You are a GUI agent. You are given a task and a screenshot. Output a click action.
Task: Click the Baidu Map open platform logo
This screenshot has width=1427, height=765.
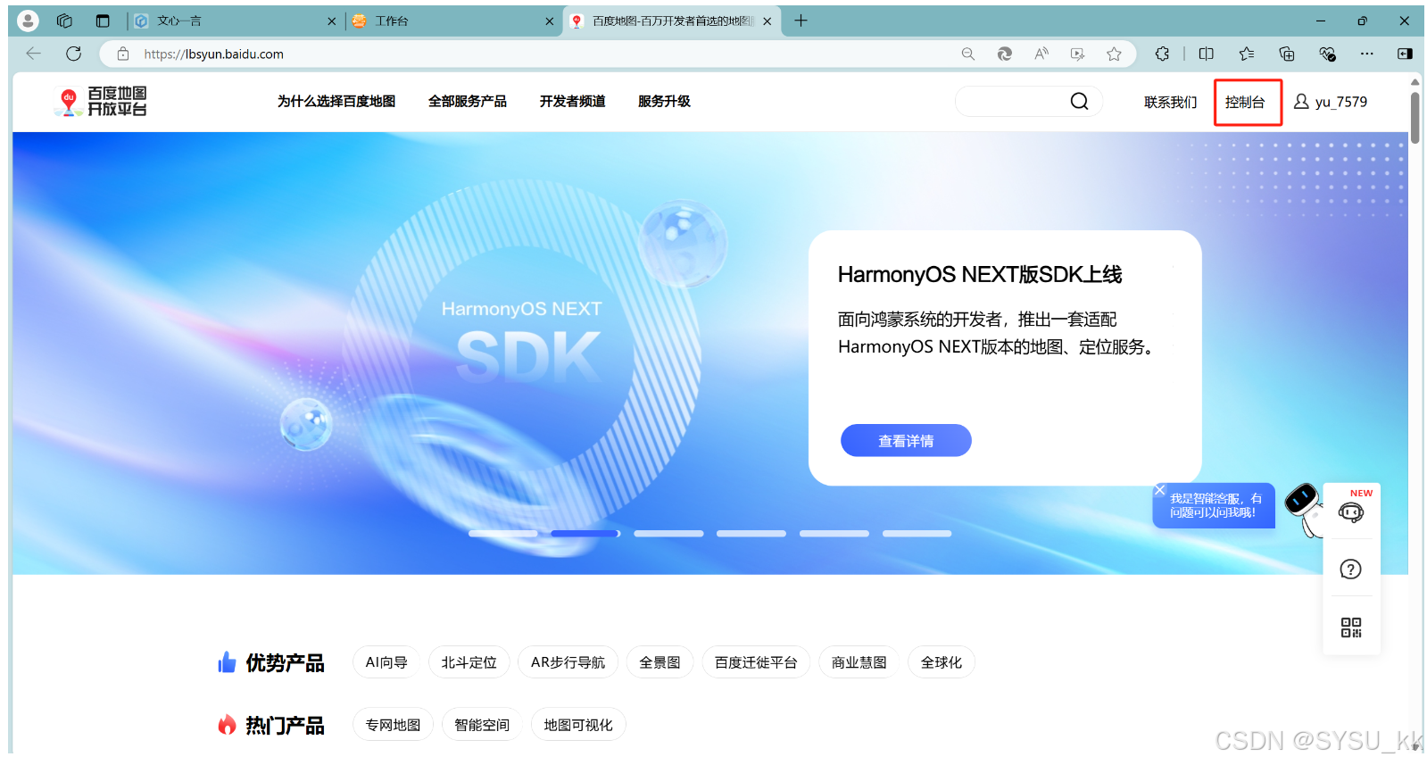pyautogui.click(x=100, y=102)
